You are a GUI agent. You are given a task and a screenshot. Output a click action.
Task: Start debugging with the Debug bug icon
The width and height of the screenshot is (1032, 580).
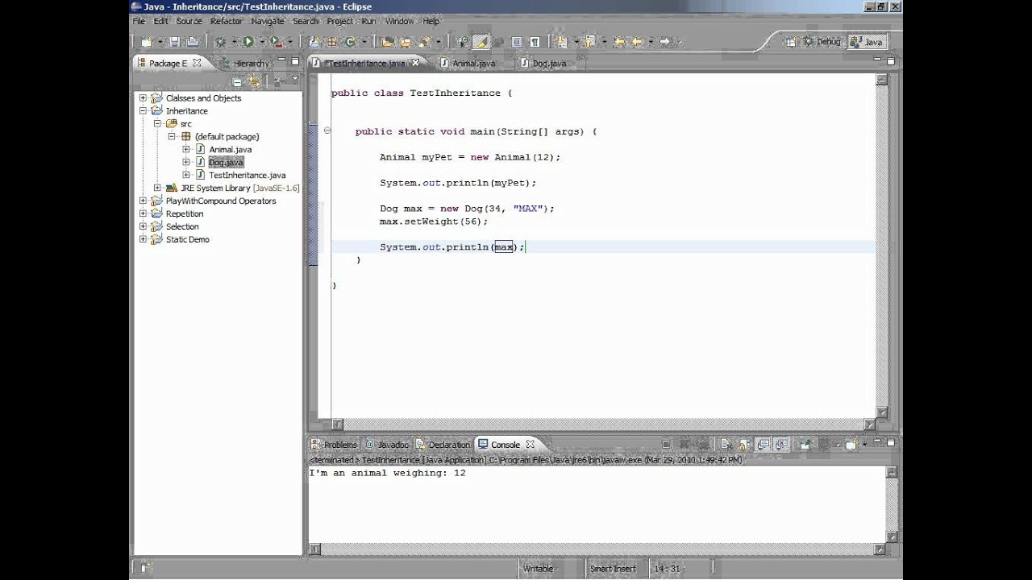click(x=219, y=41)
